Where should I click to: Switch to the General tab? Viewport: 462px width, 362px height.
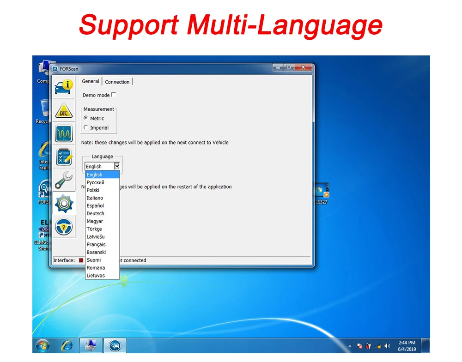click(x=91, y=81)
